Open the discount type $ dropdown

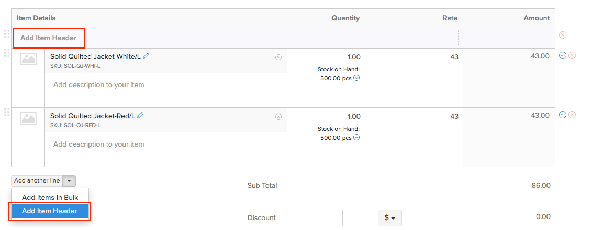pos(389,217)
